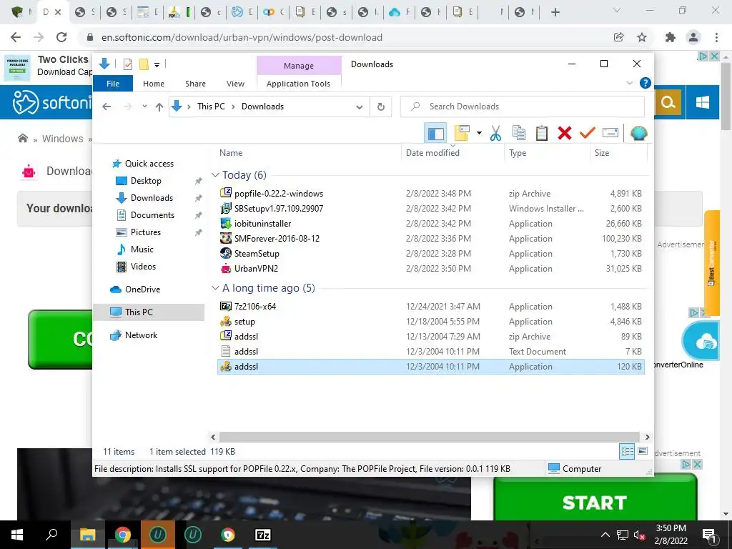Open the recent locations dropdown
The width and height of the screenshot is (732, 549).
point(144,107)
